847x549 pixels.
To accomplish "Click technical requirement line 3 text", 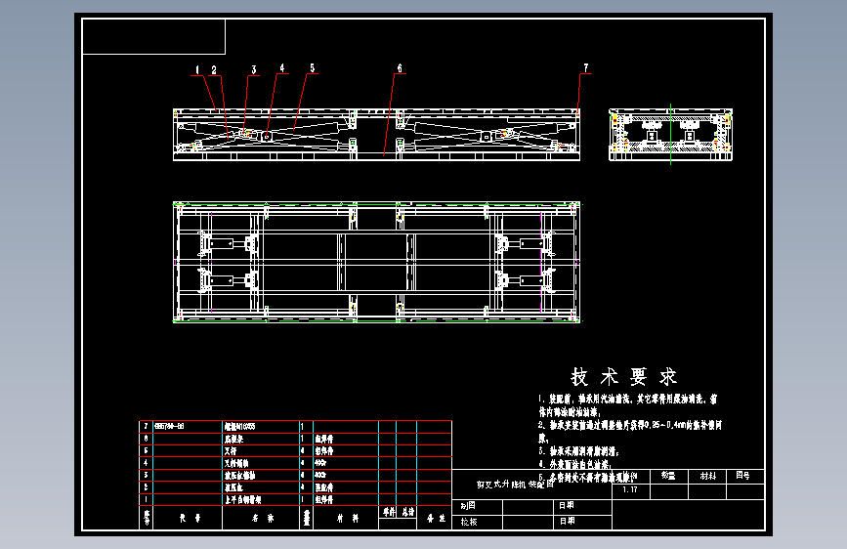I will [x=578, y=451].
